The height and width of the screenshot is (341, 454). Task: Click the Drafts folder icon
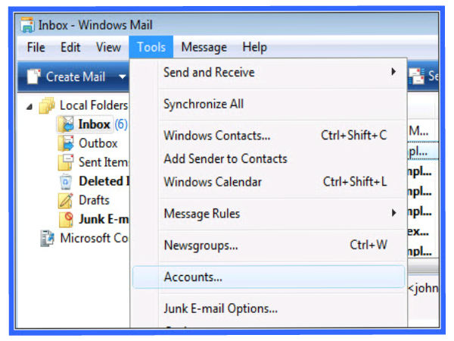click(x=67, y=201)
